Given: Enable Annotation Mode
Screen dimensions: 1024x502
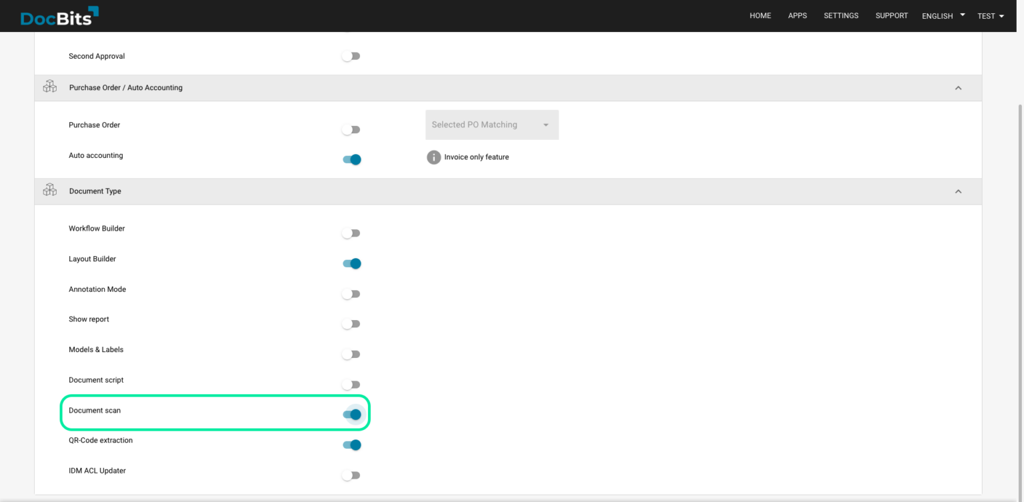Looking at the screenshot, I should [351, 293].
